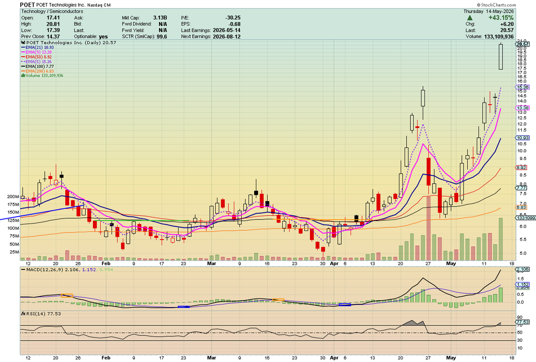536x362 pixels.
Task: Click the tallest red volume bar near April 27
Action: [428, 228]
